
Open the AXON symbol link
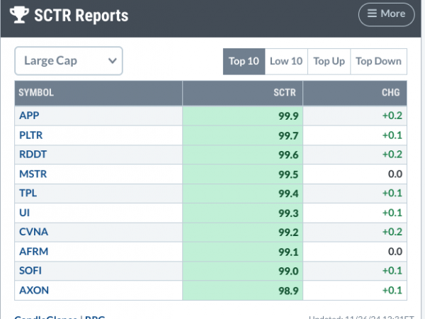pyautogui.click(x=34, y=290)
